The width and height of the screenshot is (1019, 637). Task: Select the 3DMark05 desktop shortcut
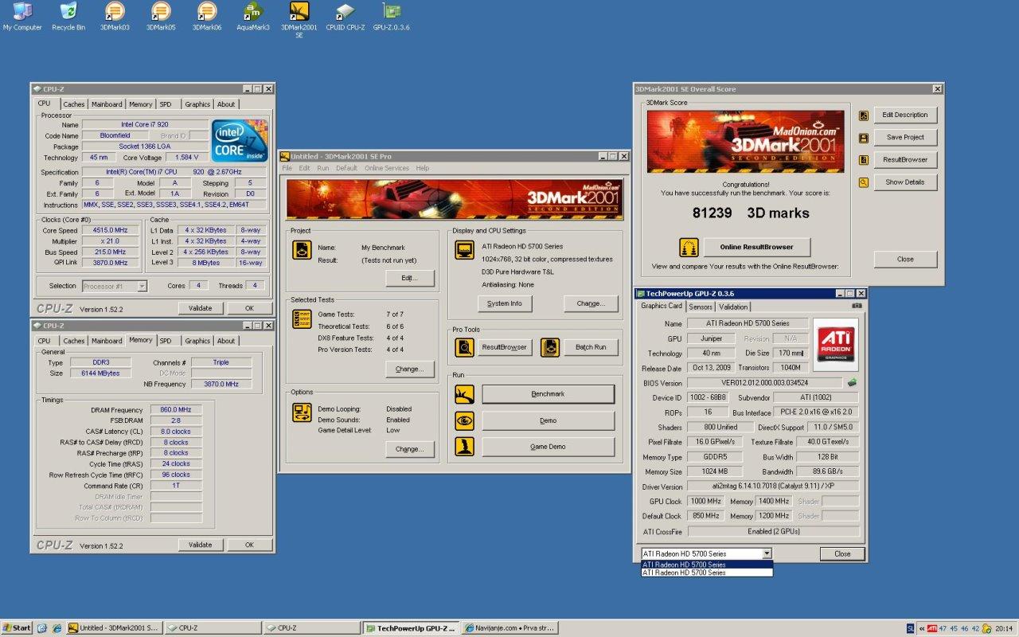tap(161, 16)
